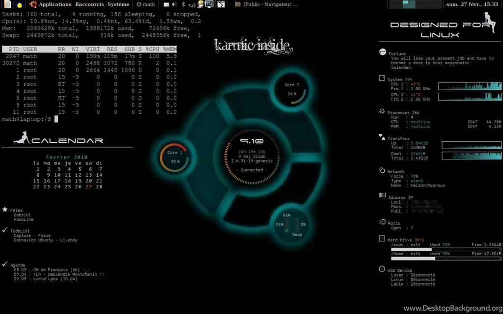Viewport: 503px width, 314px height.
Task: Click the TER - Descendre Montchanin agenda entry
Action: [59, 274]
